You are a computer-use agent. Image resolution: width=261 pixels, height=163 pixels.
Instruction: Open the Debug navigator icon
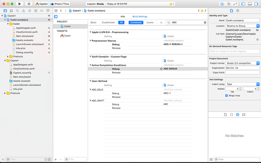coord(36,11)
